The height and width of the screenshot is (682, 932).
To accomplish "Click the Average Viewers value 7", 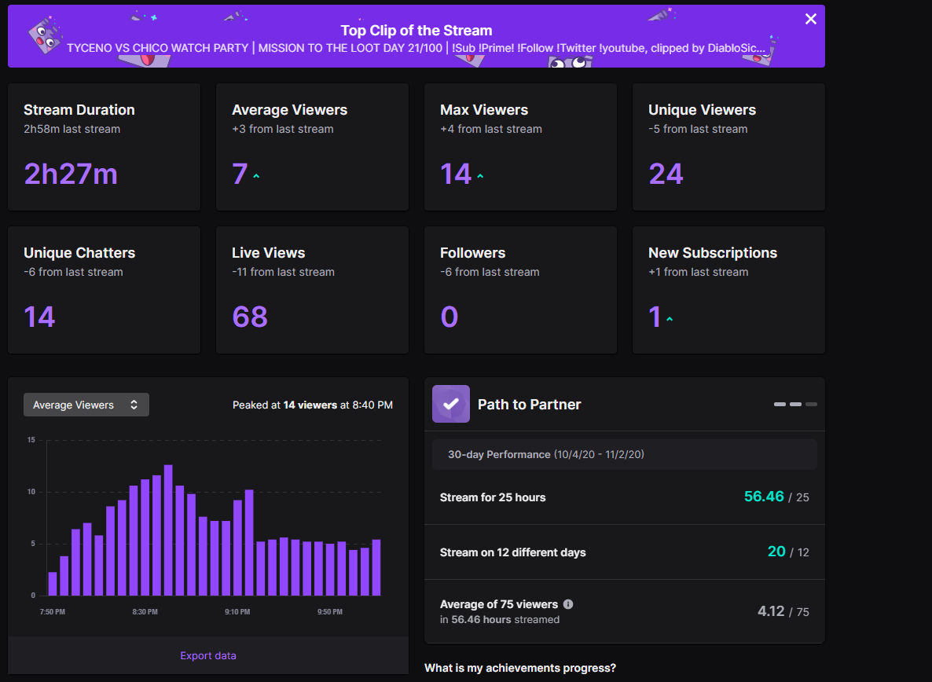I will pos(240,174).
